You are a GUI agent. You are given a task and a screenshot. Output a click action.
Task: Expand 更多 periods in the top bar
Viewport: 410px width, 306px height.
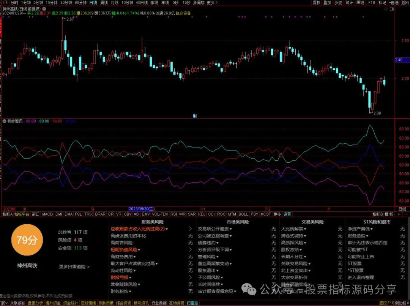pos(212,3)
